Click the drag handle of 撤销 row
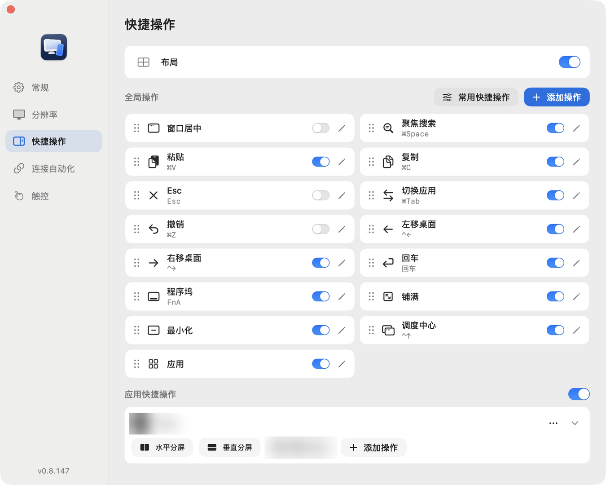Screen dimensions: 606x485 [136, 229]
